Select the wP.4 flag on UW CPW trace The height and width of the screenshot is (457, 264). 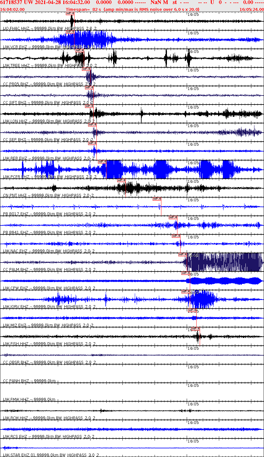click(x=186, y=273)
